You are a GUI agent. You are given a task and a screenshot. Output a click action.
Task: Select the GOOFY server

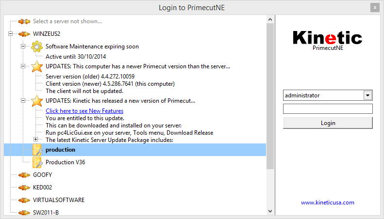42,175
